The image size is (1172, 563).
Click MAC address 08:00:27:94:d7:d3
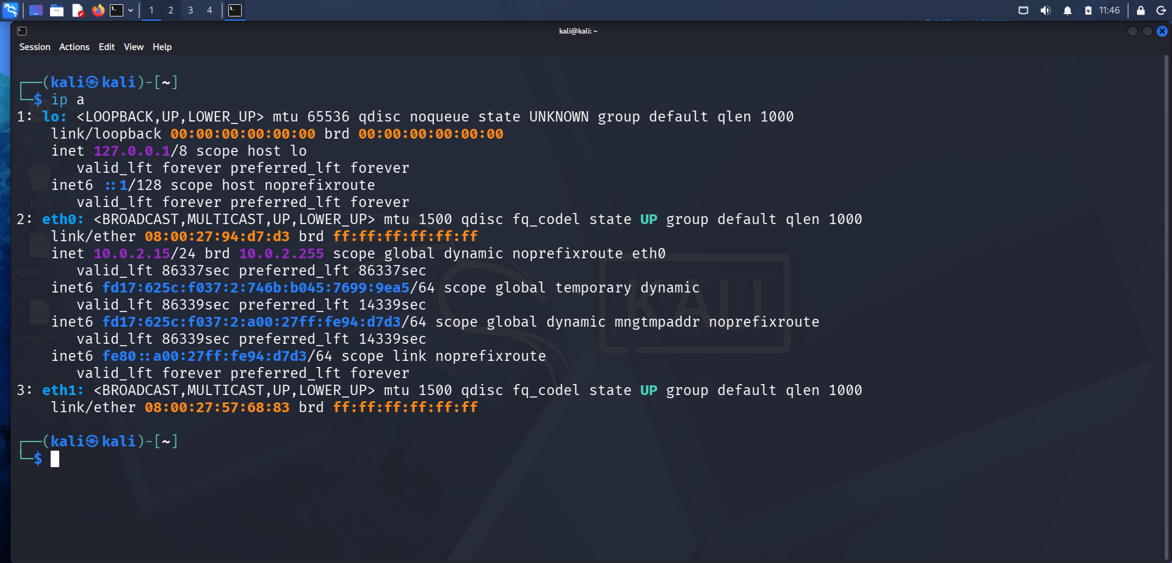click(217, 236)
